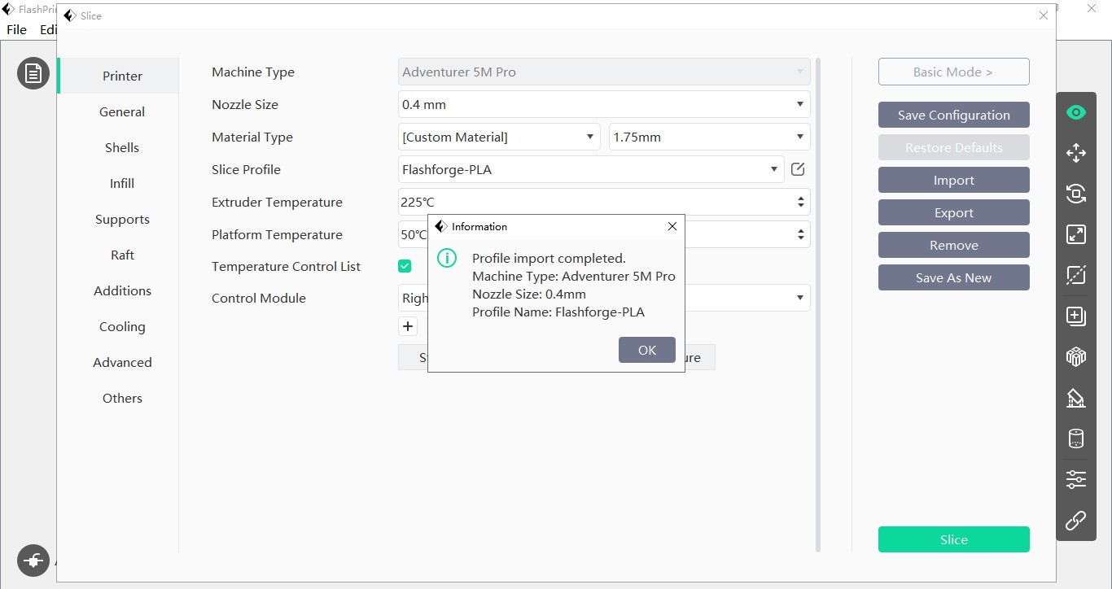Switch to the Infill tab
Viewport: 1112px width, 589px height.
coord(122,183)
